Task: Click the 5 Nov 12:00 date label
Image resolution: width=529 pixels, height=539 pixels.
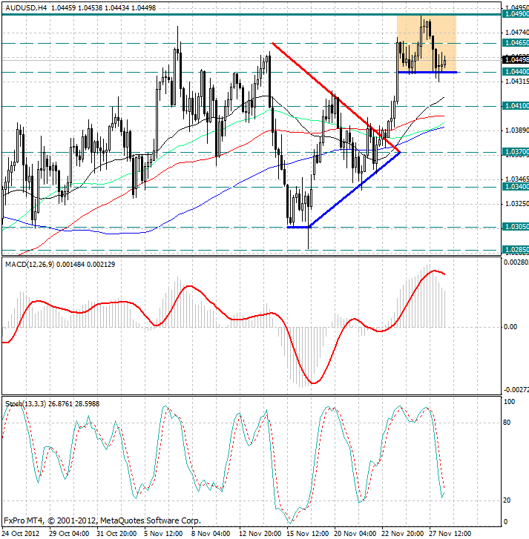Action: point(163,534)
